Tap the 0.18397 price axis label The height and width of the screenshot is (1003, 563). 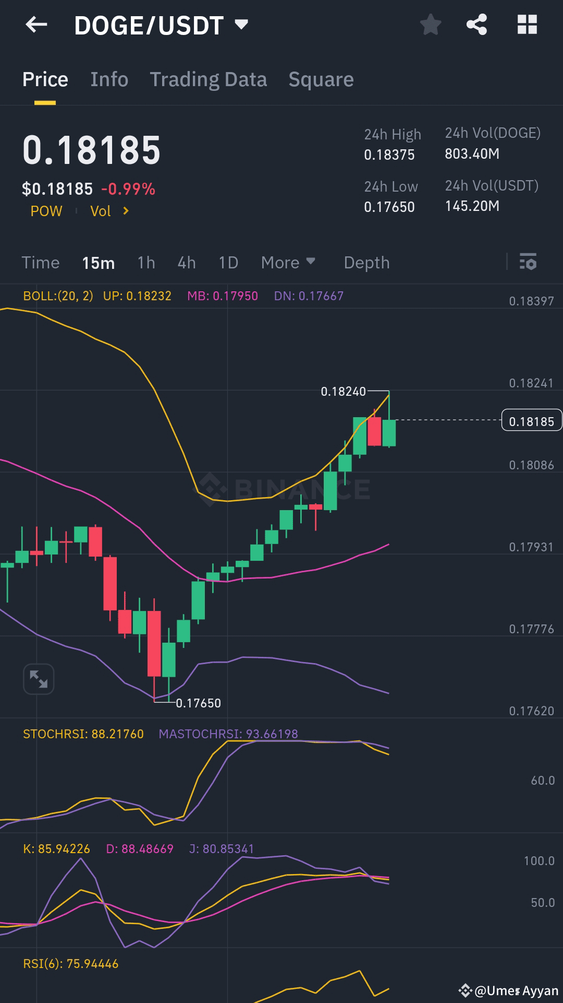532,301
